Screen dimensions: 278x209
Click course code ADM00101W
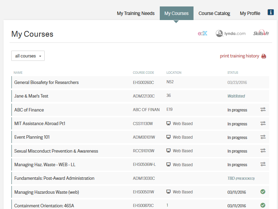144,137
